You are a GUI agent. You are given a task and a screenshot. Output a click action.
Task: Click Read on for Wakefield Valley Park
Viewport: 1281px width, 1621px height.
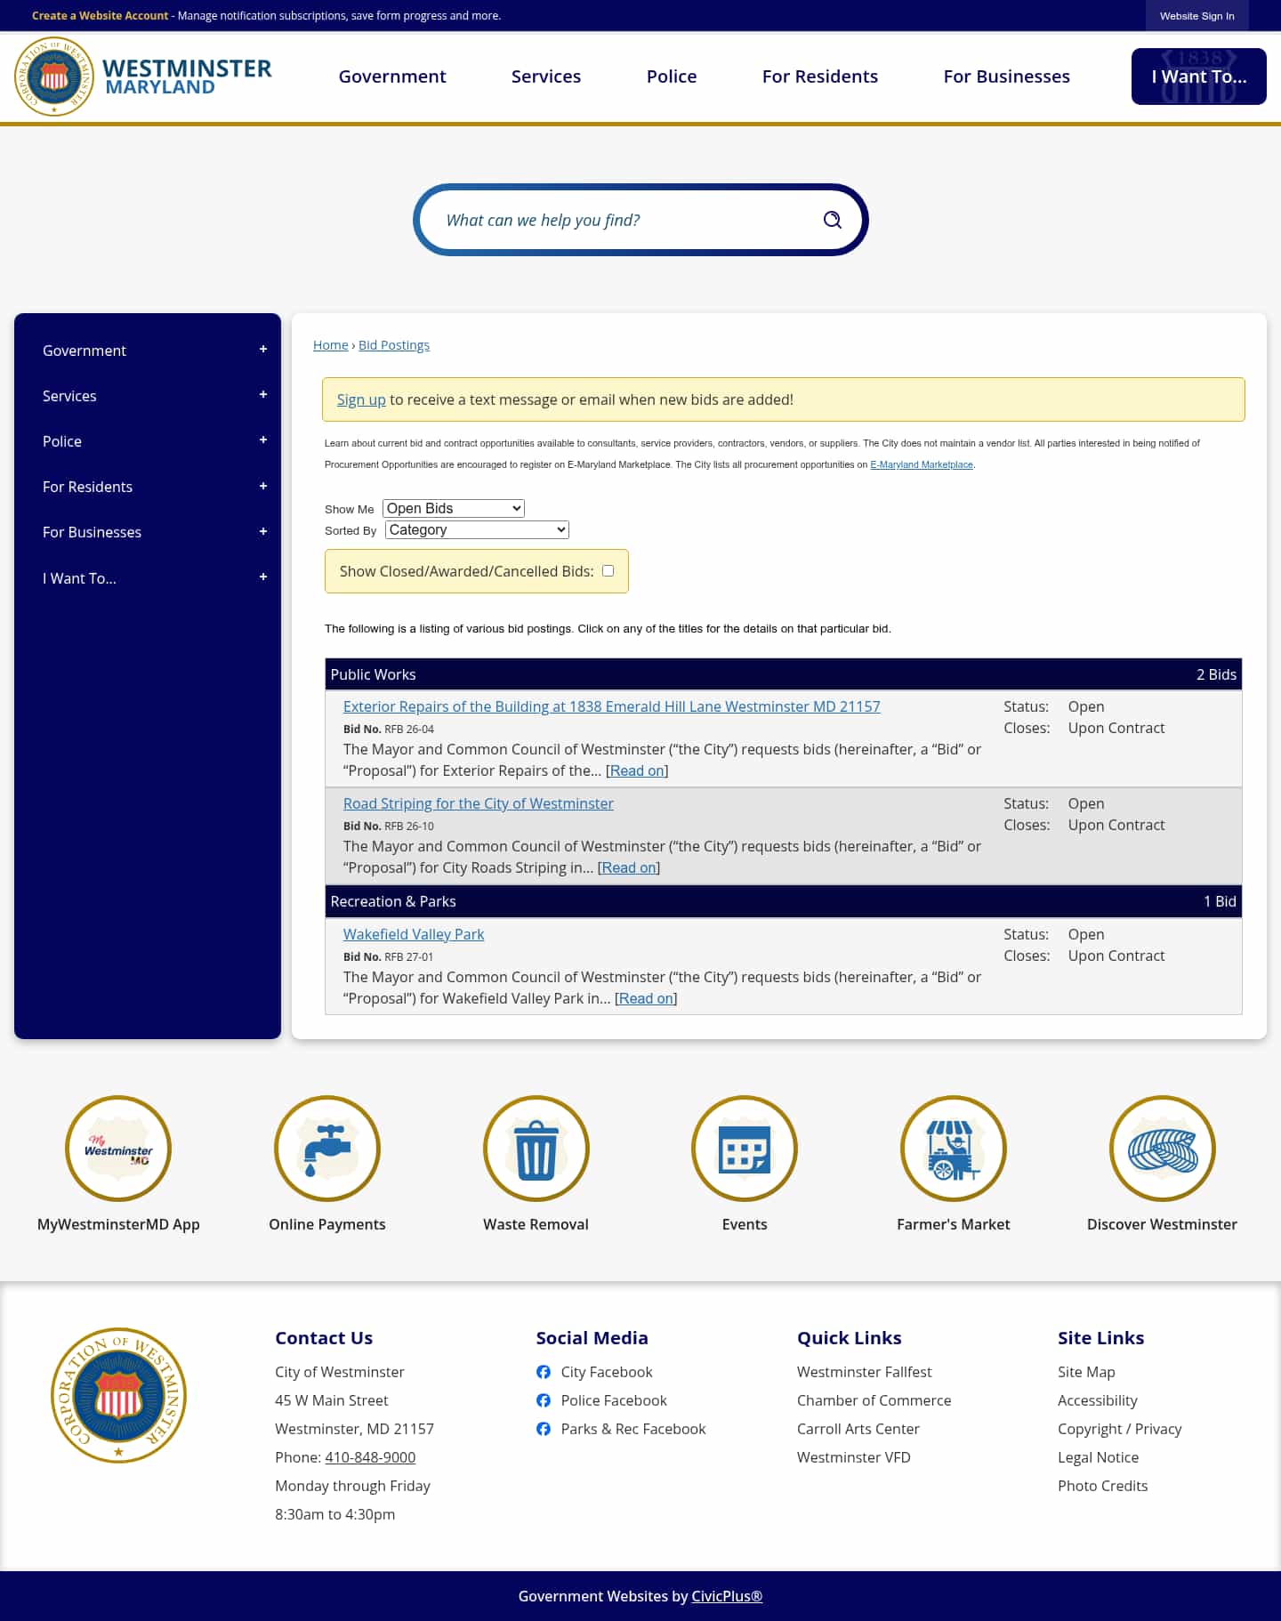pyautogui.click(x=646, y=998)
